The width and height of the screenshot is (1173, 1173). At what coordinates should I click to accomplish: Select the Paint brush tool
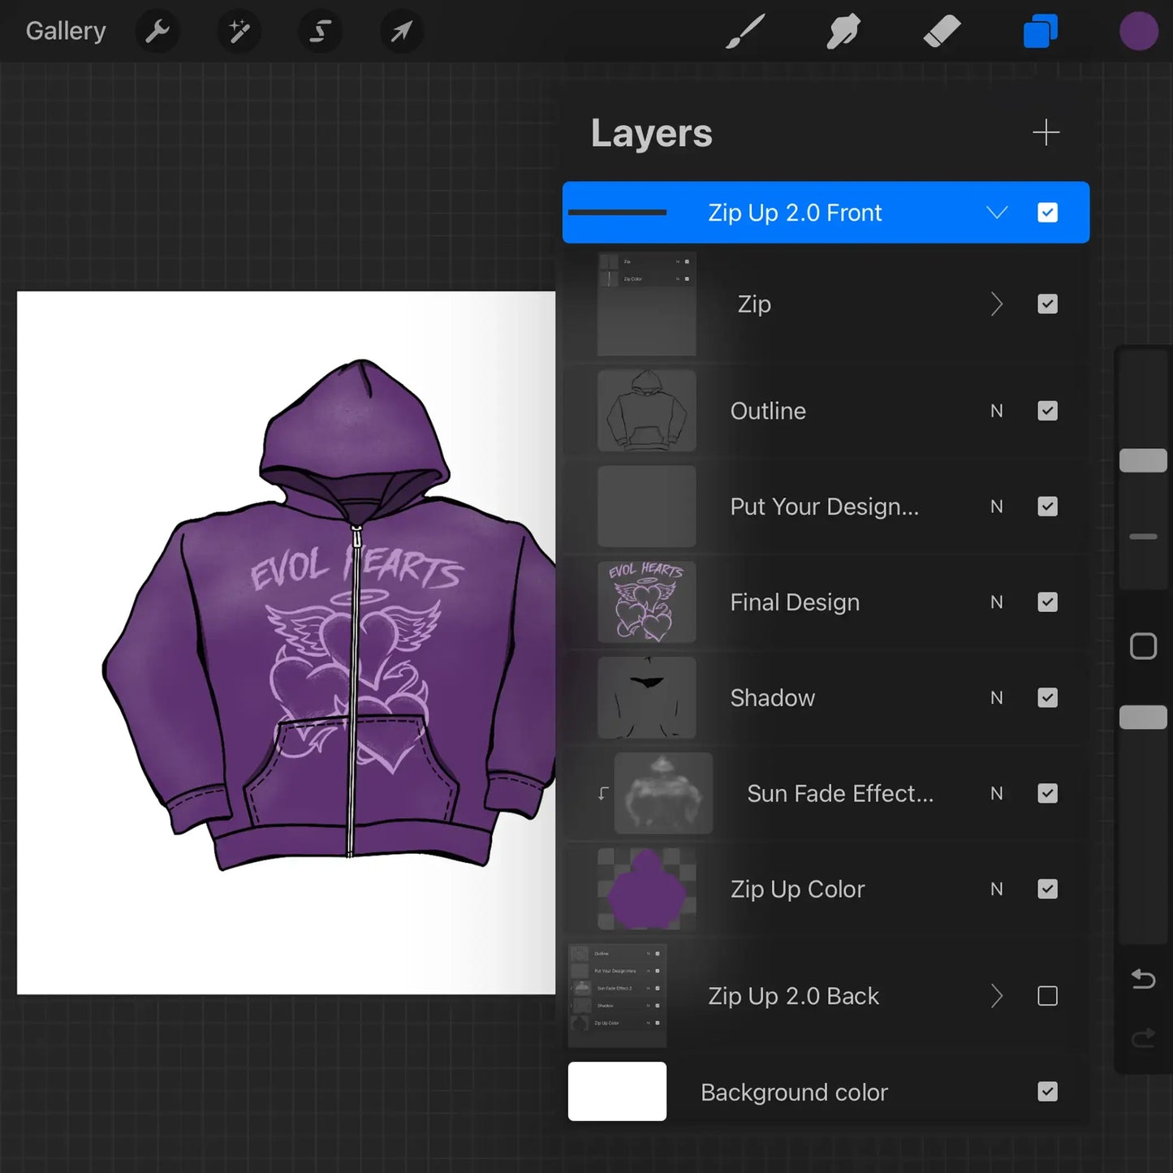click(x=744, y=31)
